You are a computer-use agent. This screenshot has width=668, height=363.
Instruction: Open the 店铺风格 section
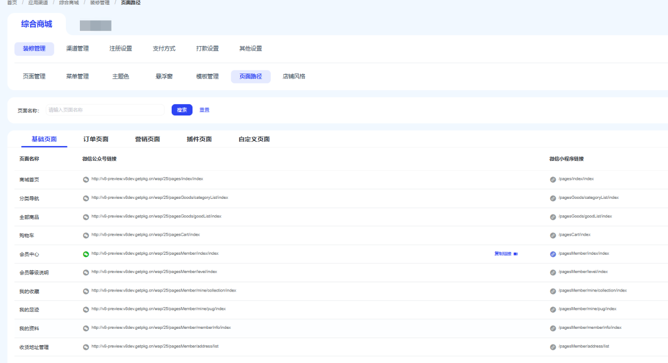294,77
